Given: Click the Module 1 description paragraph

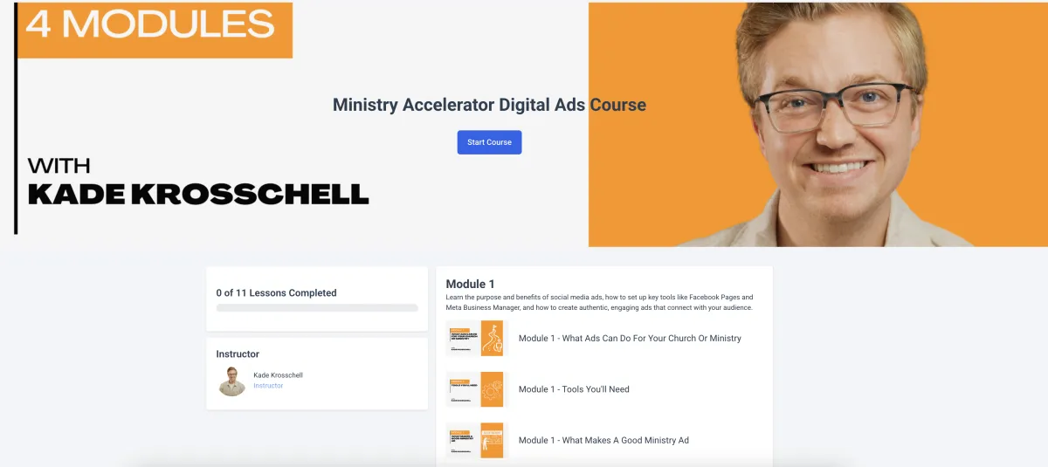Looking at the screenshot, I should [x=599, y=302].
